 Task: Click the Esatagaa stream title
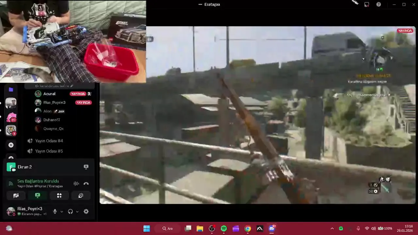212,4
